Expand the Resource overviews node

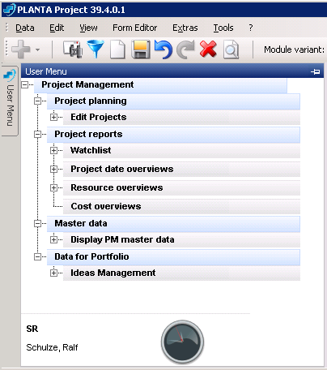tap(53, 188)
